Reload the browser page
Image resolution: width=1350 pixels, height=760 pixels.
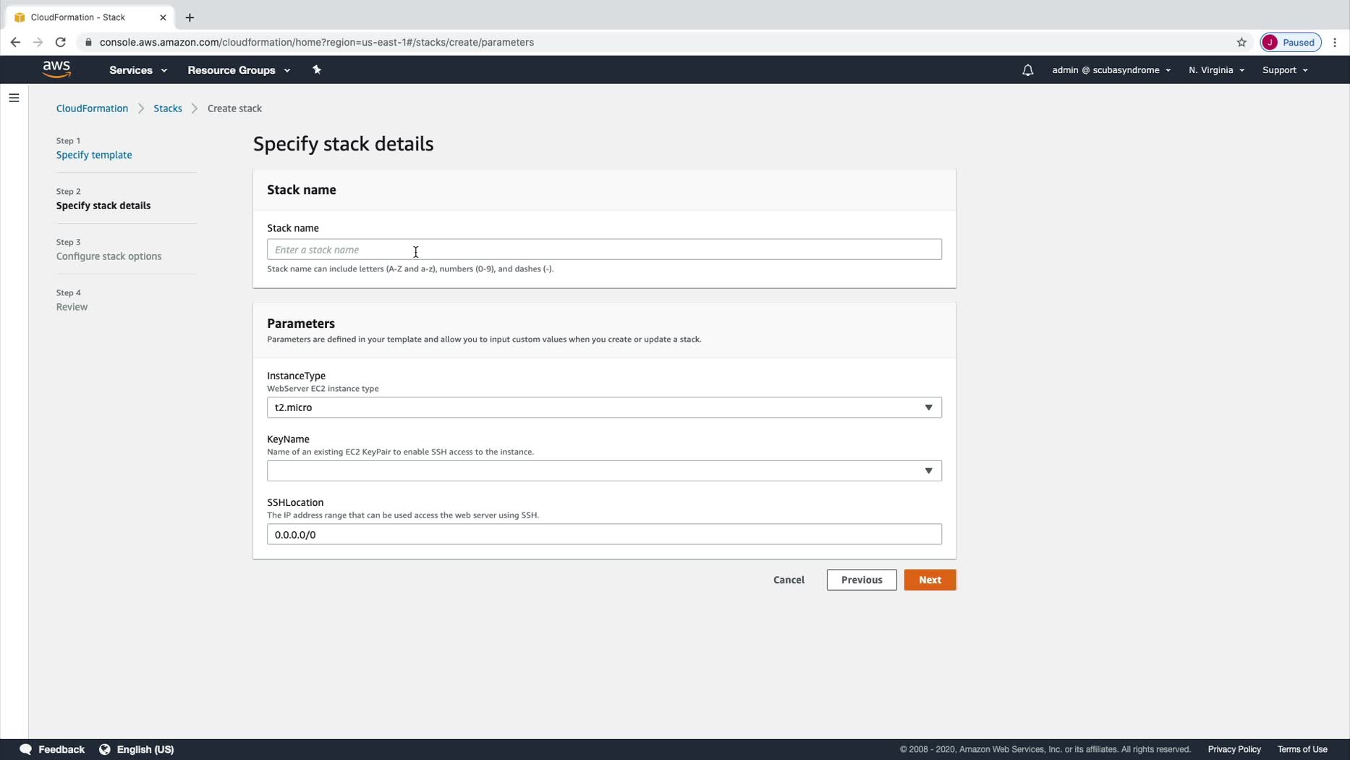point(61,42)
